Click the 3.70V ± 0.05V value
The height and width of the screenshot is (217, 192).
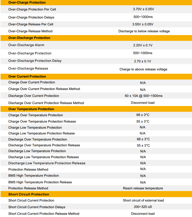(x=144, y=9)
